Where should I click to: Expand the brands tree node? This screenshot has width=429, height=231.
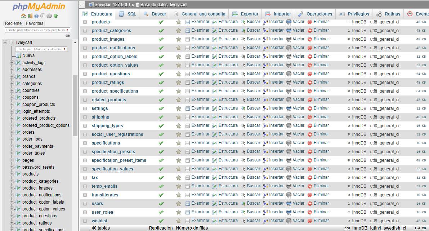(x=12, y=76)
